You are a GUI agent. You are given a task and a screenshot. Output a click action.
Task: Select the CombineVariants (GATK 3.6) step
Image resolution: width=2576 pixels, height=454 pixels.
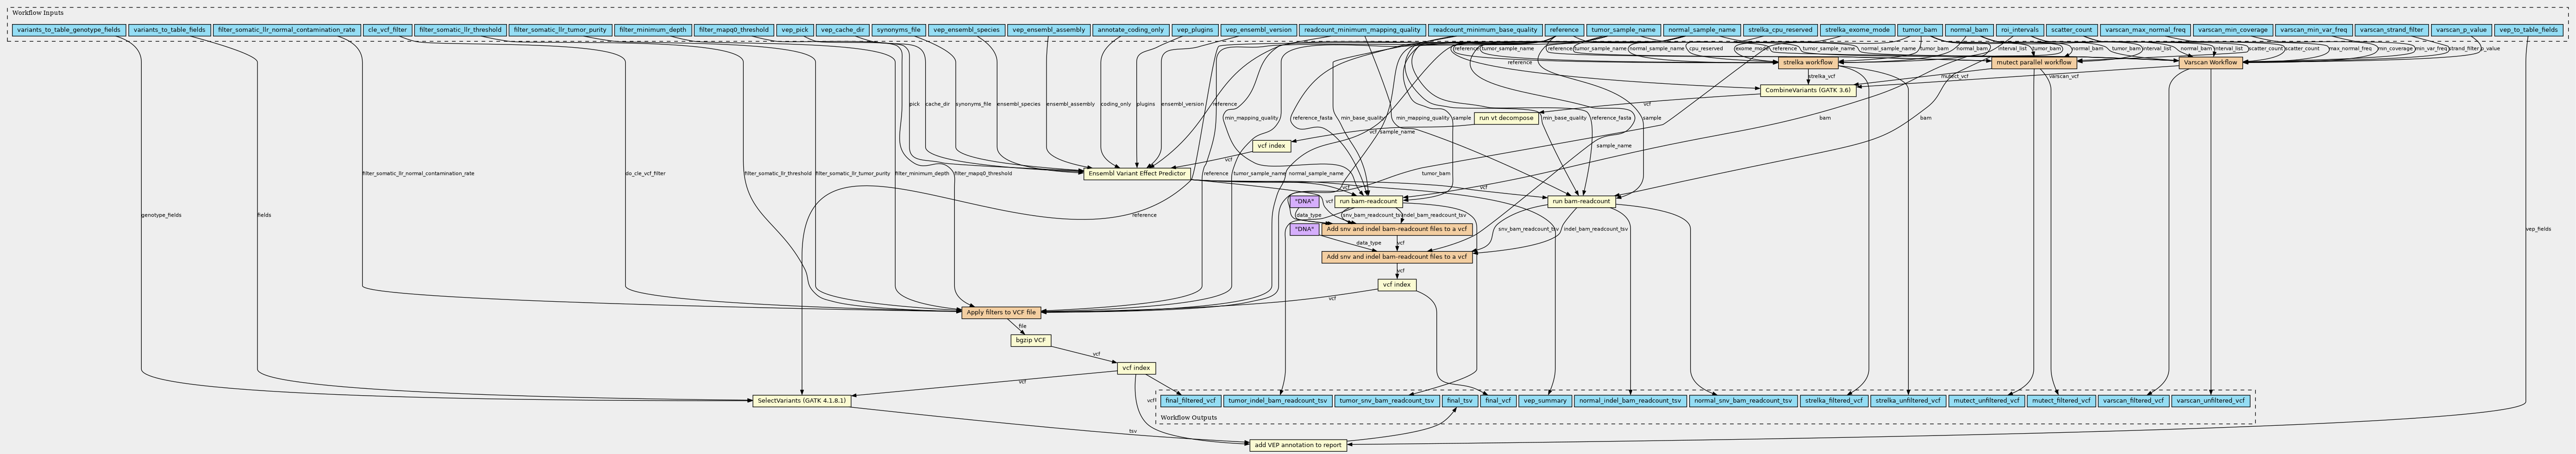(x=1807, y=90)
